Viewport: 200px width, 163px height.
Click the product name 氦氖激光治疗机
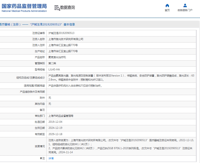(57, 57)
